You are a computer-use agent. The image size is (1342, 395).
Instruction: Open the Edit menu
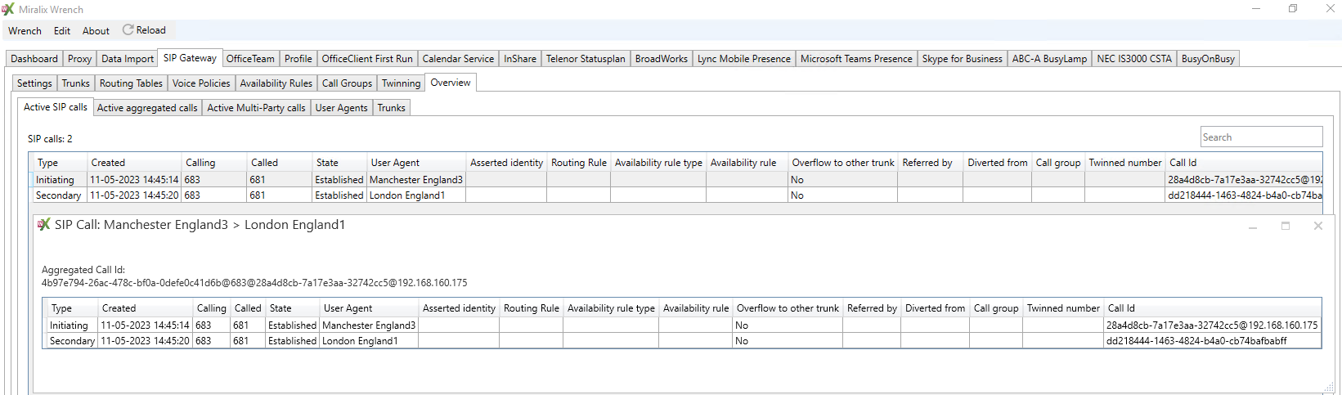coord(62,30)
